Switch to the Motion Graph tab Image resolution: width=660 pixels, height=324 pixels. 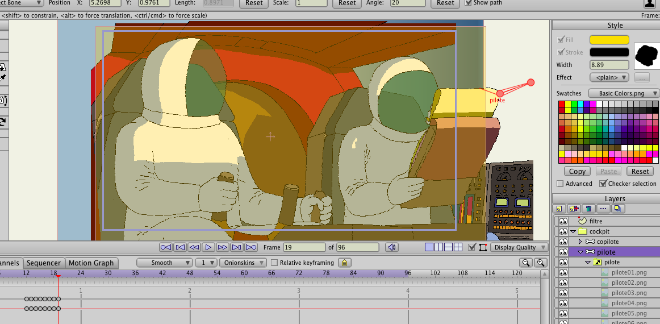pyautogui.click(x=91, y=263)
